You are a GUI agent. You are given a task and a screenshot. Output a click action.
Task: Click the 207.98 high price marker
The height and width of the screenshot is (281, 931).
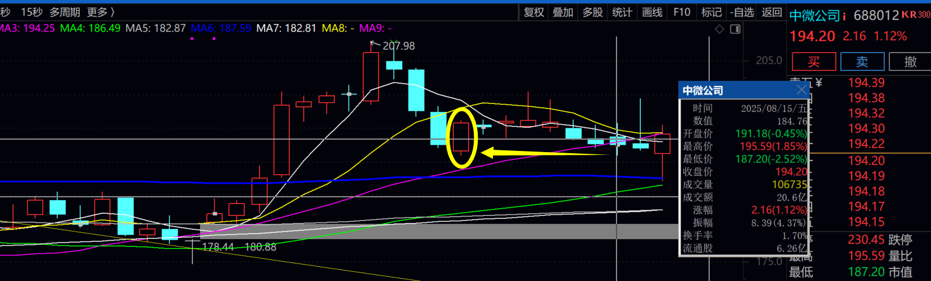point(398,46)
